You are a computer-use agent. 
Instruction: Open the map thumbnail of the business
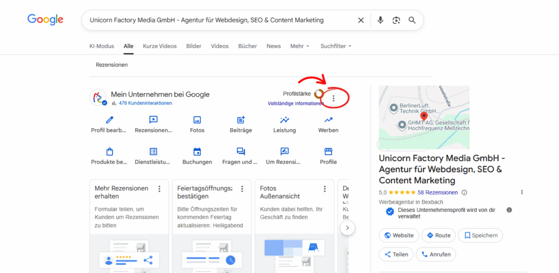click(x=424, y=117)
